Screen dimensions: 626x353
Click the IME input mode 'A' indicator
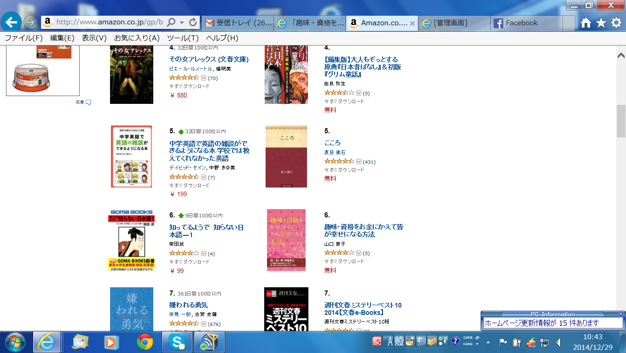[389, 341]
